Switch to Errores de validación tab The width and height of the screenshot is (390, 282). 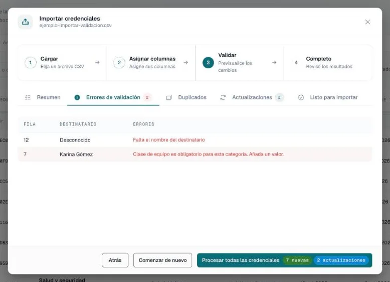point(113,97)
